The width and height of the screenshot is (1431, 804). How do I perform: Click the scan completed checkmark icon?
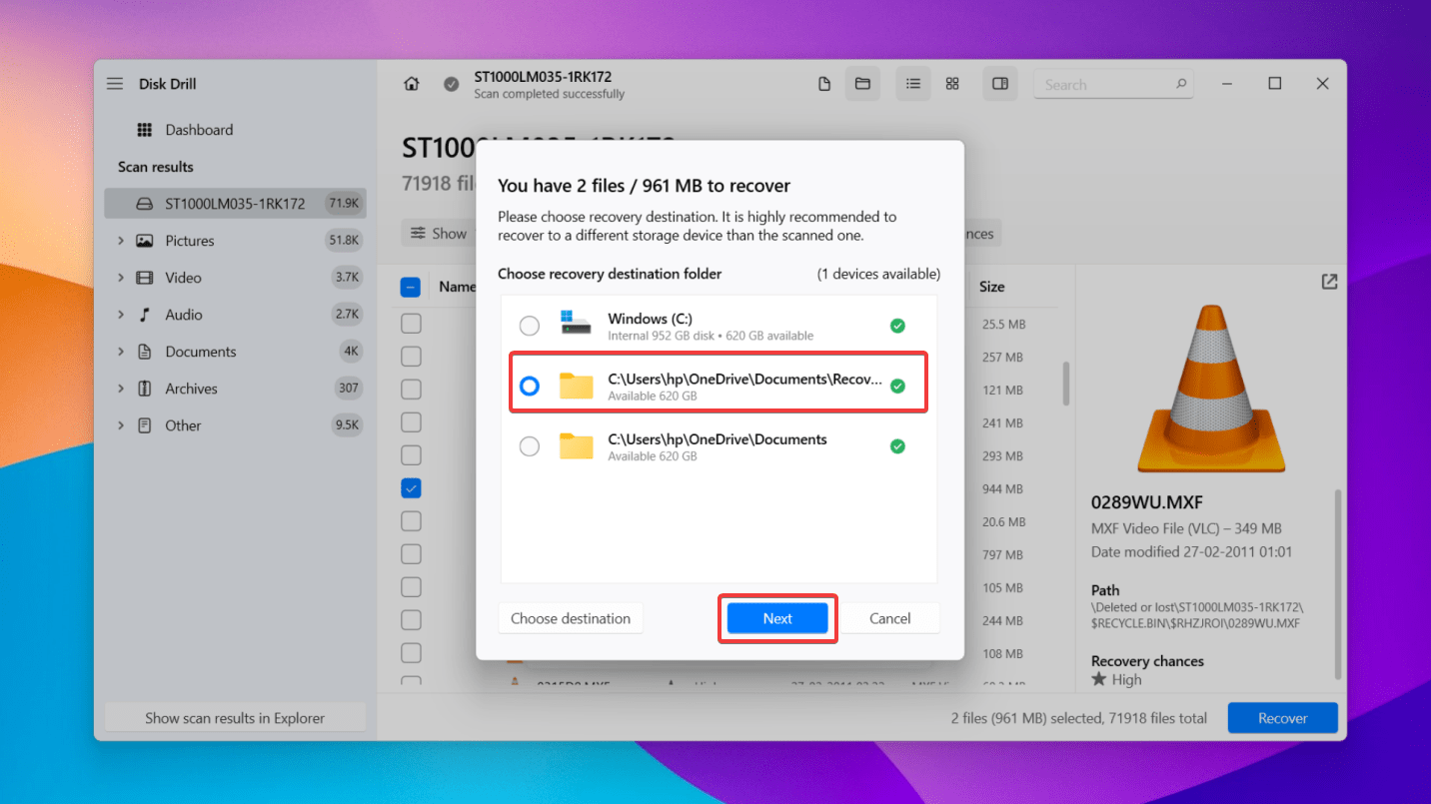[452, 84]
